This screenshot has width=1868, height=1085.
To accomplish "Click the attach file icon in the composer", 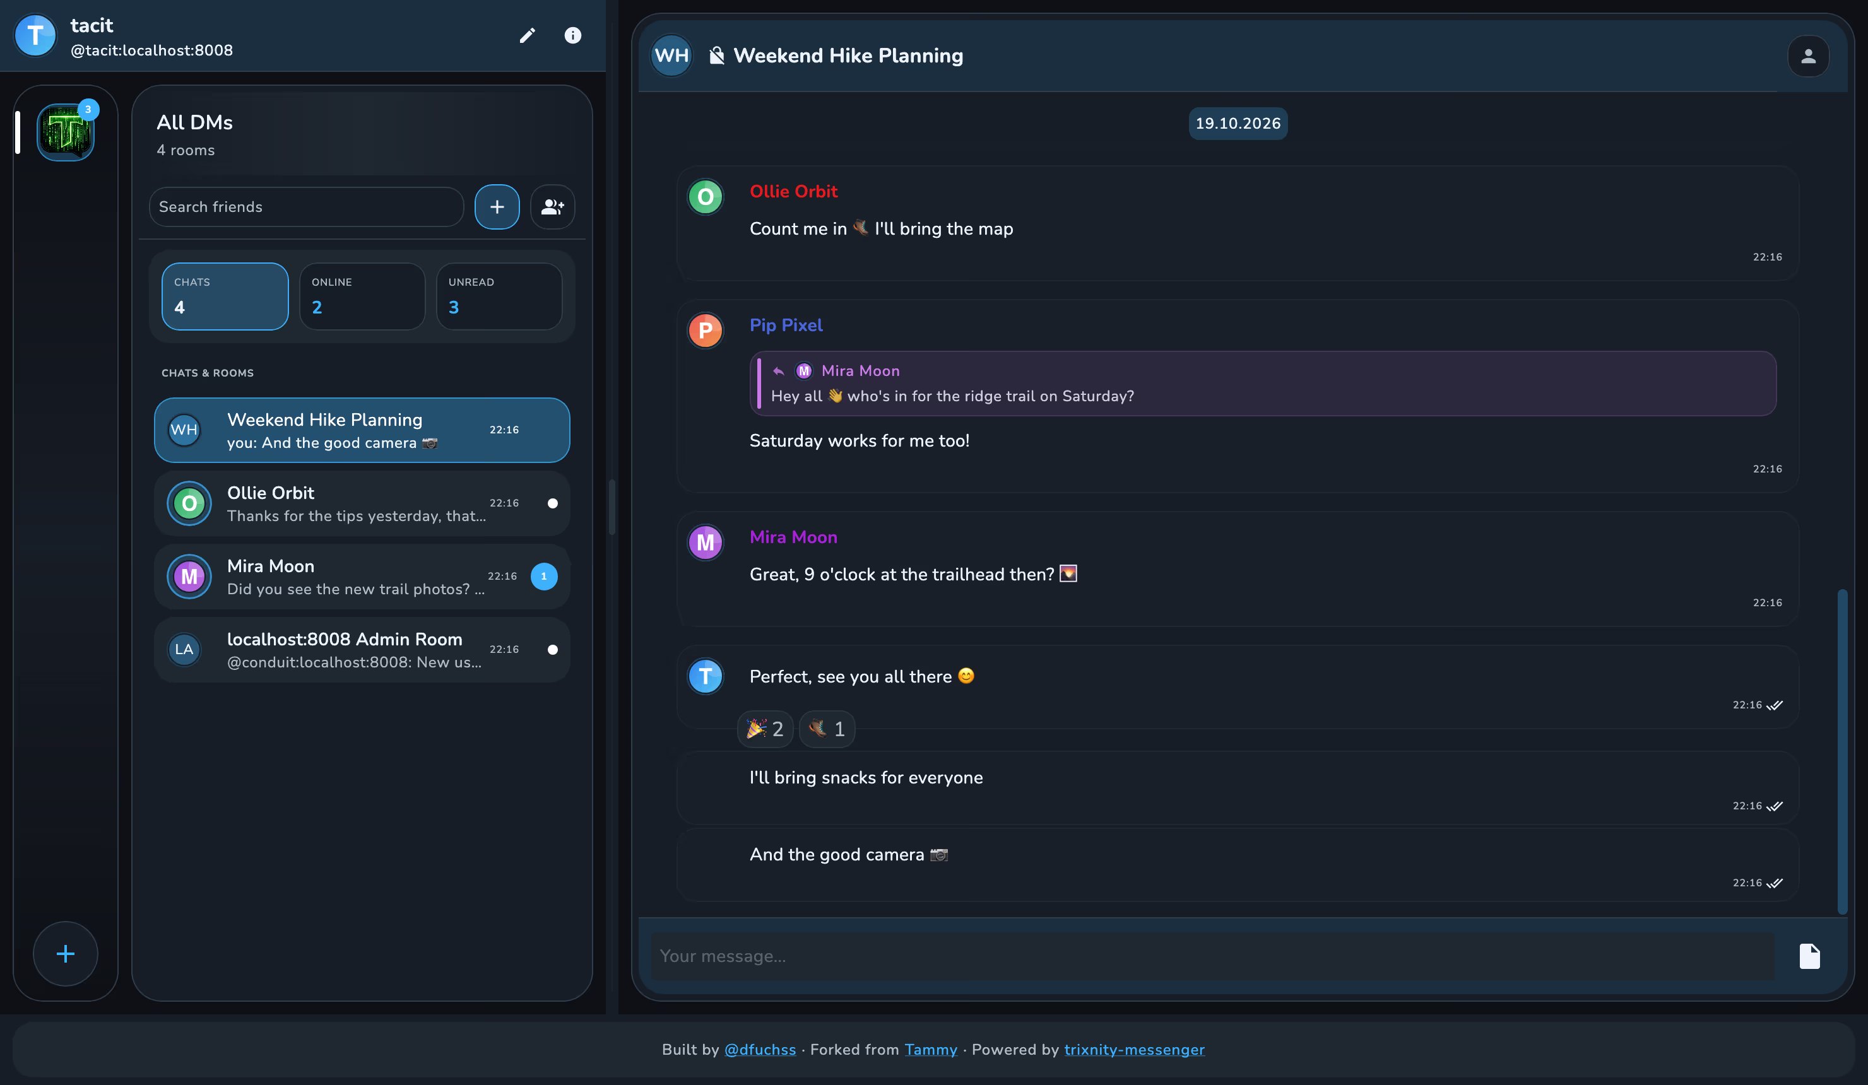I will (x=1809, y=956).
